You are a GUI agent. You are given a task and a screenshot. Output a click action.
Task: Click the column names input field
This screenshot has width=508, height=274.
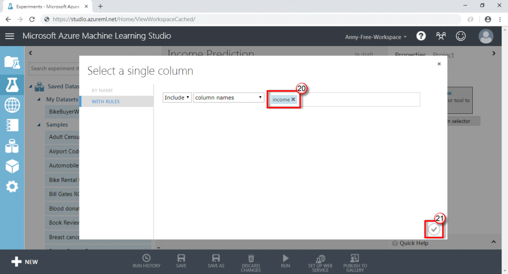tap(343, 100)
